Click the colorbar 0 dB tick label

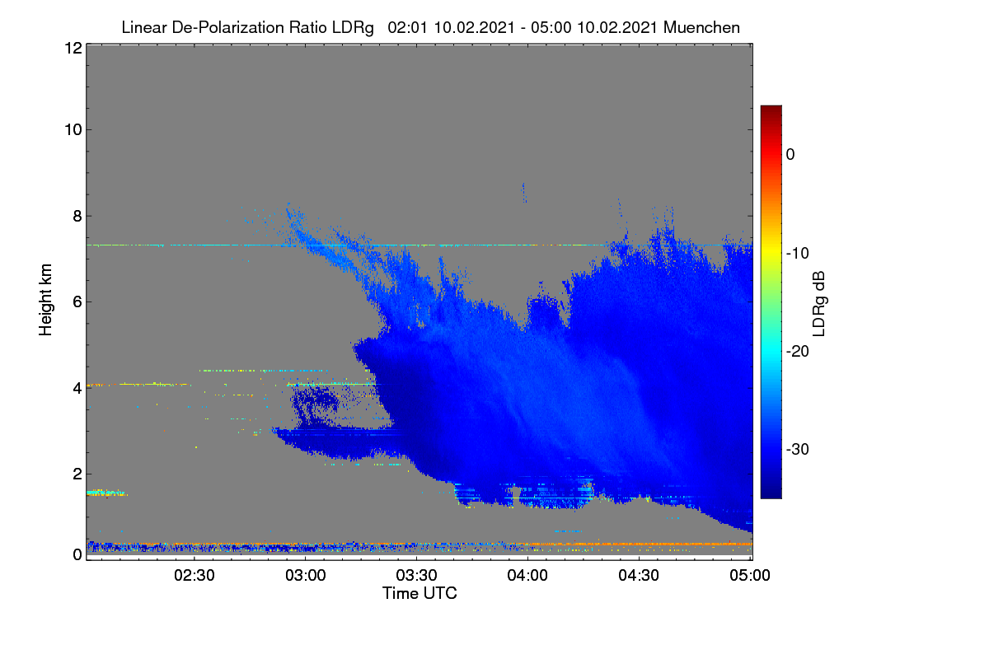(x=790, y=154)
